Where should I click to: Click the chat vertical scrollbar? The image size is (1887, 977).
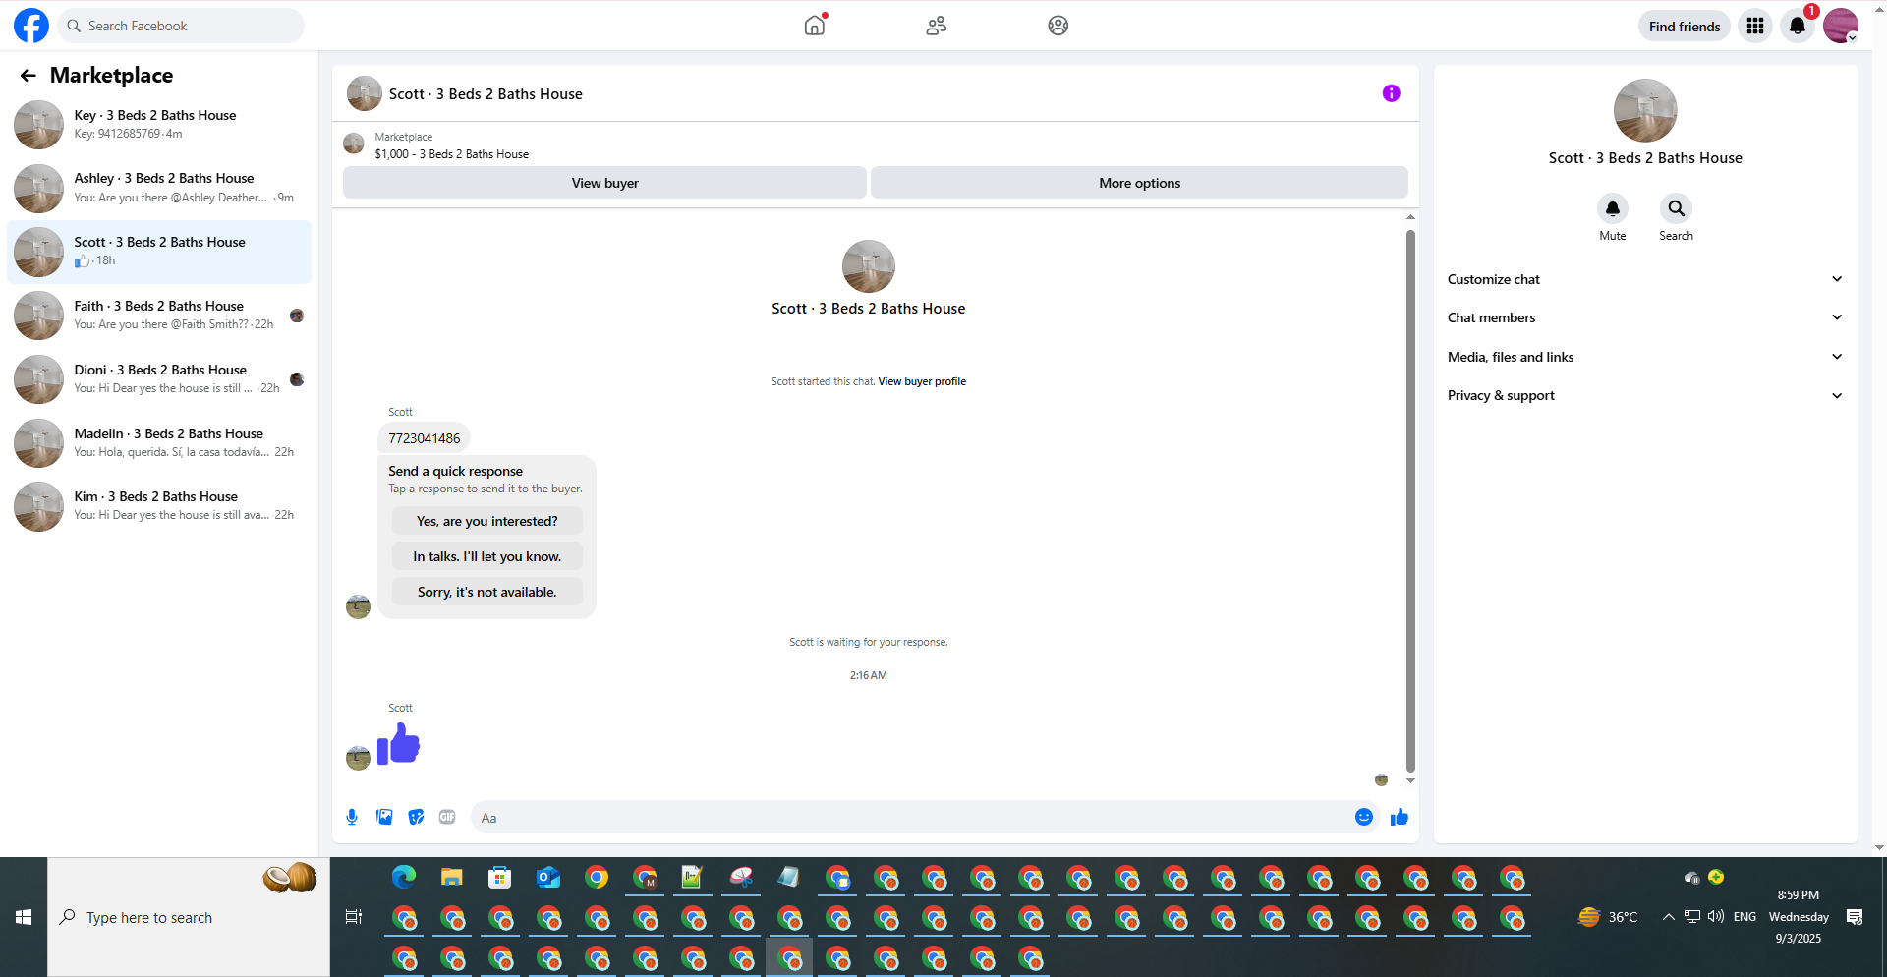tap(1410, 500)
